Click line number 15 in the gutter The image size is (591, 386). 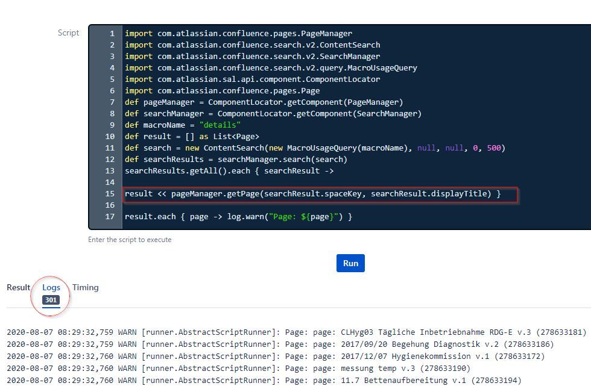(110, 193)
